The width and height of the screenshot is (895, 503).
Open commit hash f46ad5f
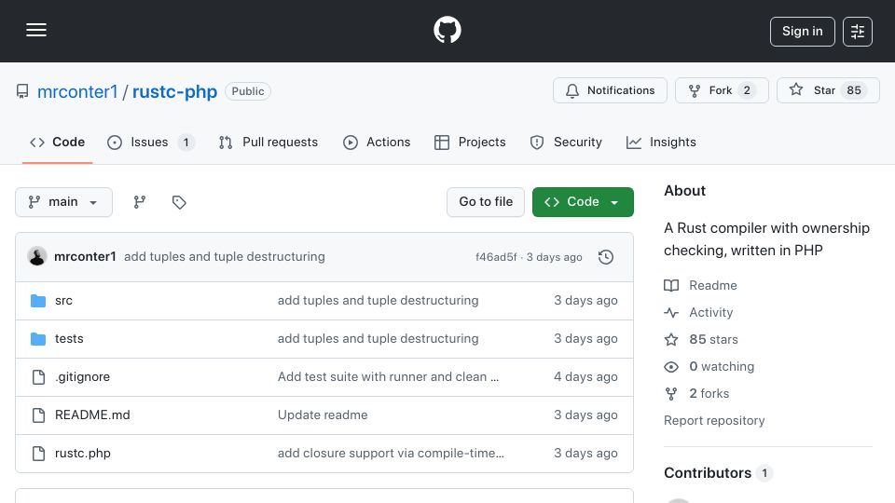(x=496, y=257)
